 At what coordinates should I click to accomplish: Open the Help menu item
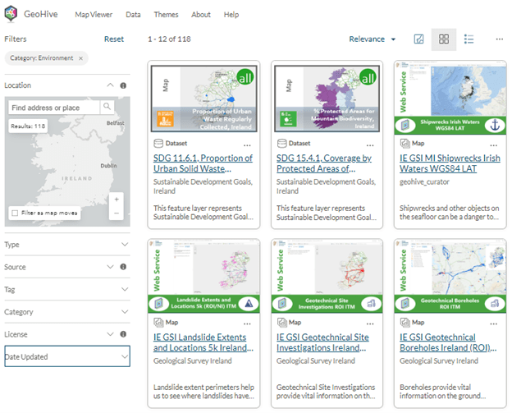(x=231, y=15)
